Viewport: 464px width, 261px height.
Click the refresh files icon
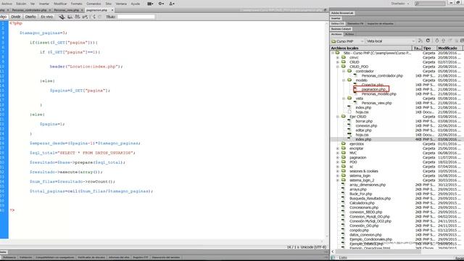428,41
